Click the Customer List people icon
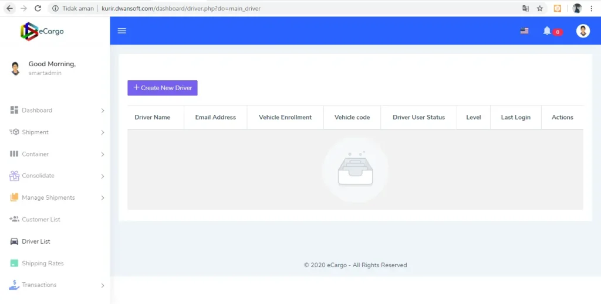 [14, 219]
